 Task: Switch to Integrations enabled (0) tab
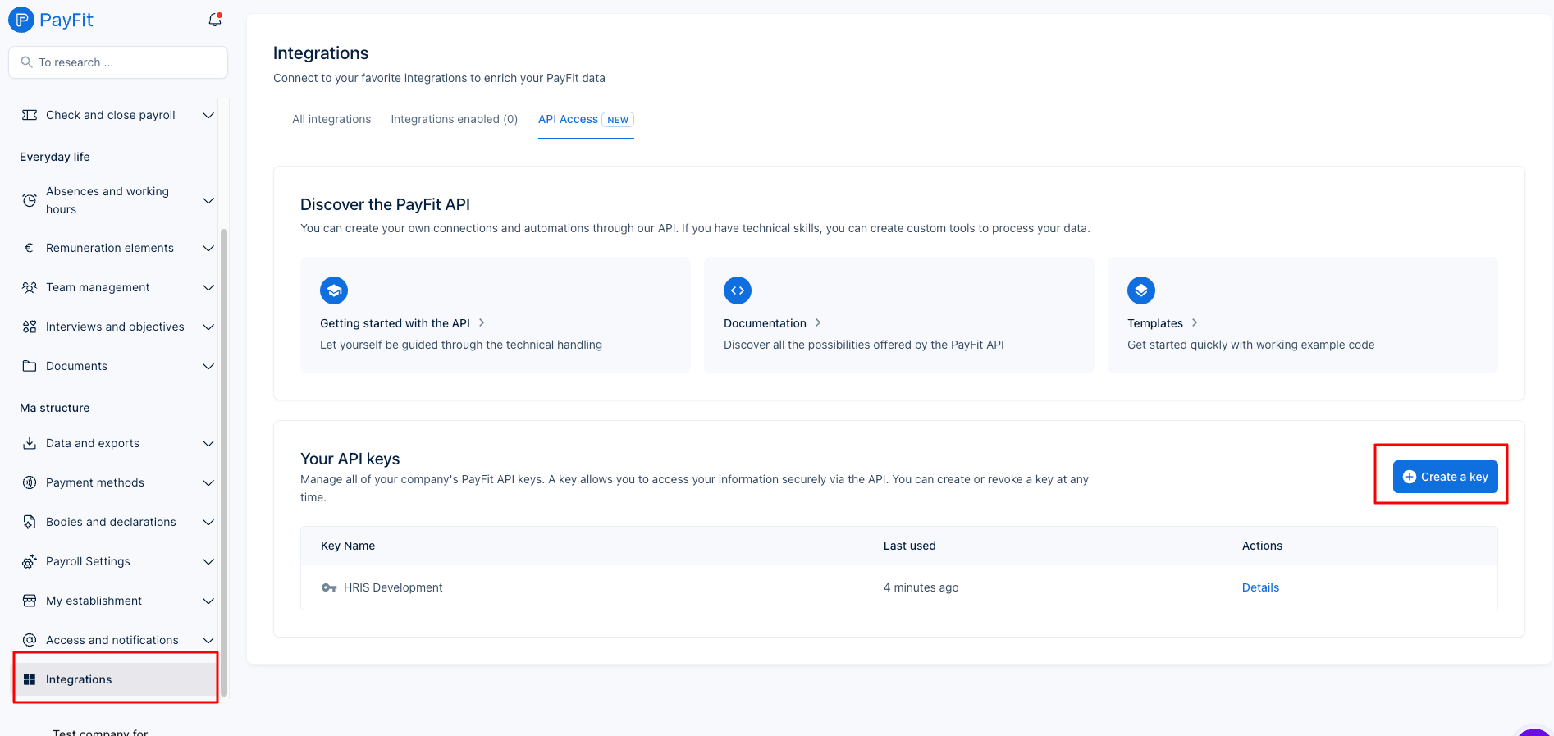click(x=454, y=119)
